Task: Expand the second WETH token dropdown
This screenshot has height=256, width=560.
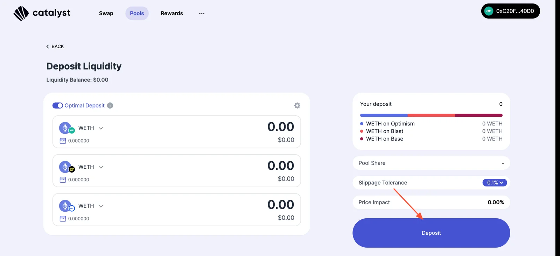Action: pos(101,167)
